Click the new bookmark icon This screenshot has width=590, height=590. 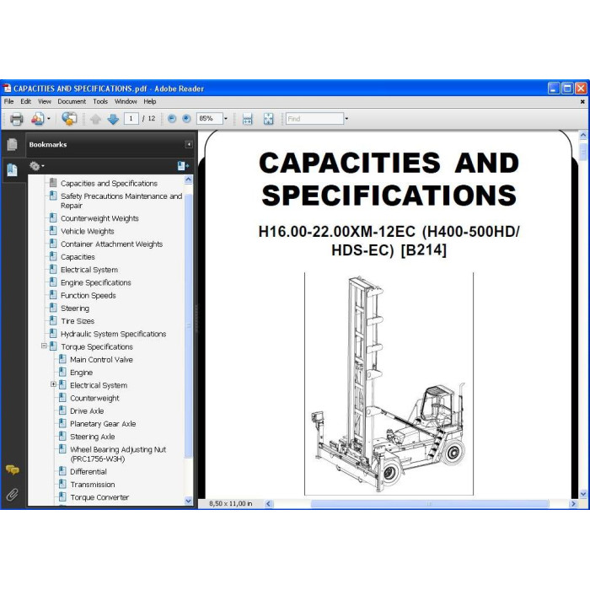pos(183,166)
